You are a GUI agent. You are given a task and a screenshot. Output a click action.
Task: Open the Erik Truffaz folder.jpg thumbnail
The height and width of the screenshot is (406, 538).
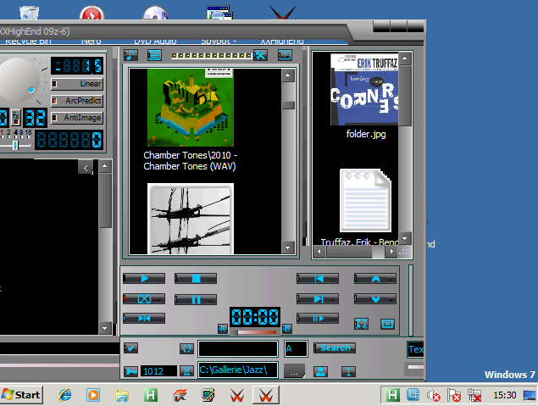pos(364,89)
